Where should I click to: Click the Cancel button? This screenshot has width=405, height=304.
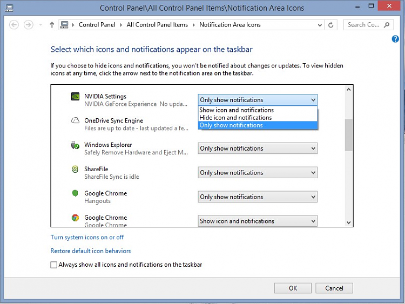334,288
